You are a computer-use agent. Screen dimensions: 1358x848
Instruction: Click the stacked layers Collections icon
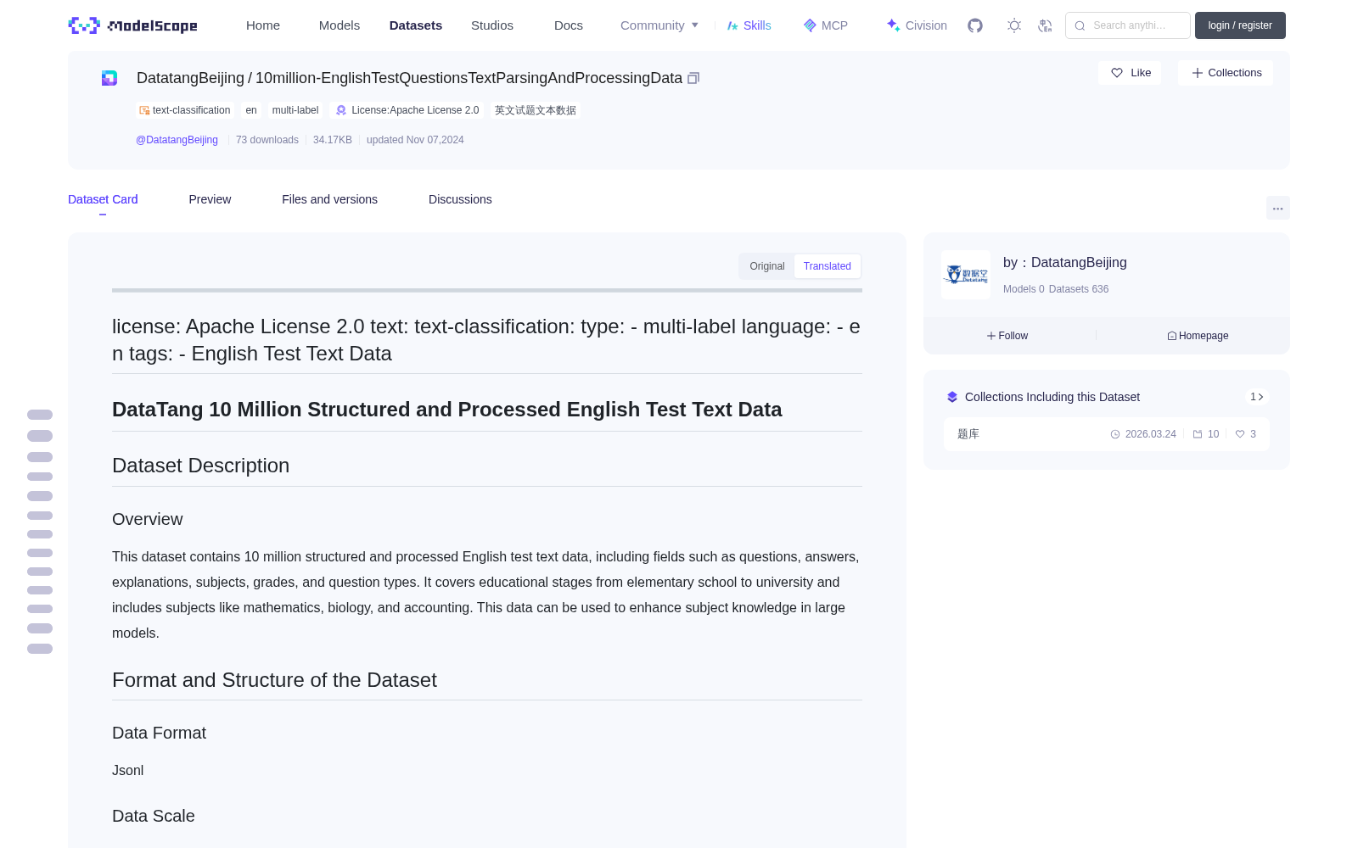coord(952,397)
